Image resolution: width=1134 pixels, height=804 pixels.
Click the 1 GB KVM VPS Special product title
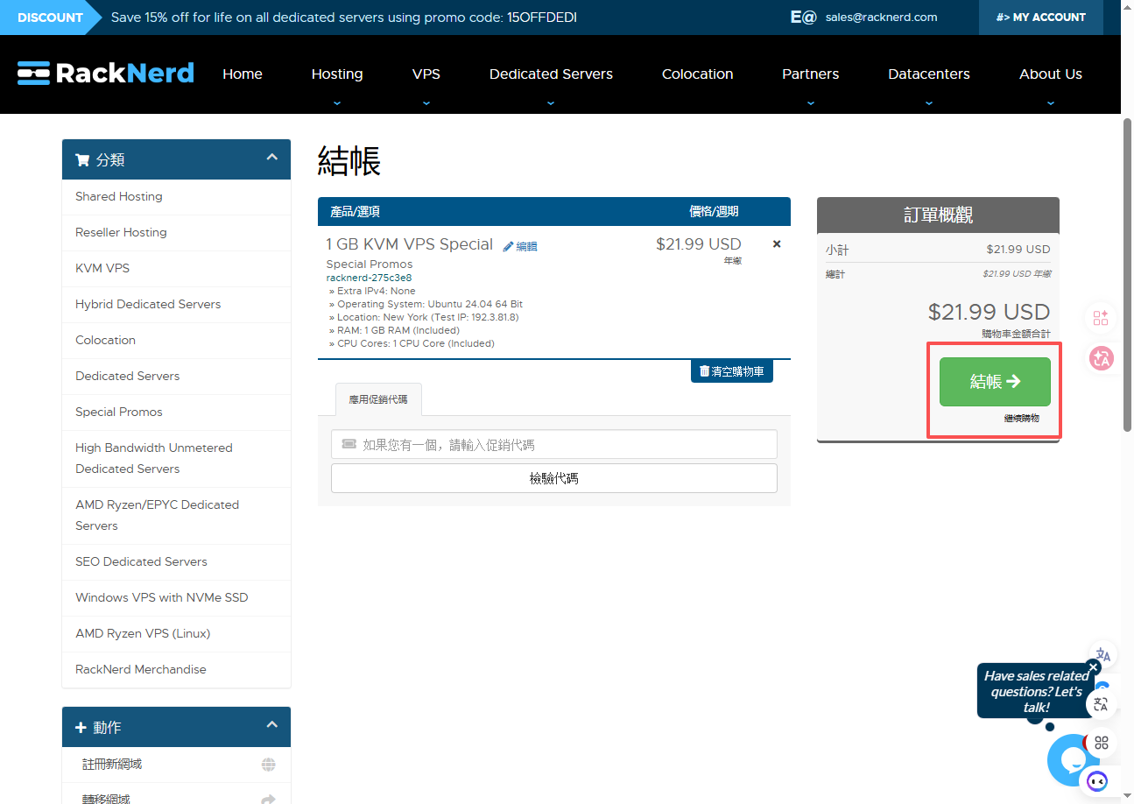410,244
